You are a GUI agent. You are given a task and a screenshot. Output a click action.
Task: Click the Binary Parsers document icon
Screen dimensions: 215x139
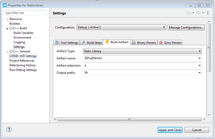pyautogui.click(x=134, y=43)
